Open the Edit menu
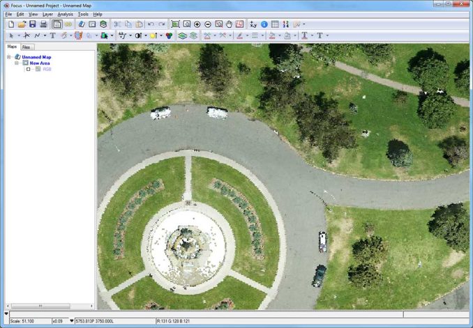Screen dimensions: 473x328 click(20, 15)
